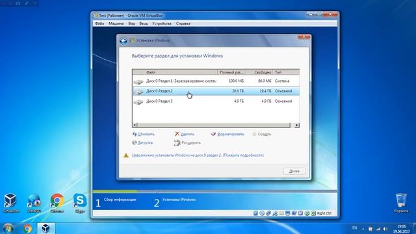Click VirtualBox hard disk activity status icon
Image resolution: width=416 pixels, height=234 pixels.
tap(255, 213)
